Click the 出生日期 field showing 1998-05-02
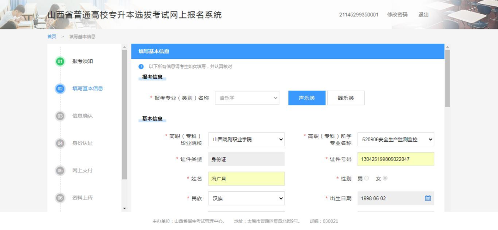Viewport: 498px width, 230px height. pyautogui.click(x=396, y=198)
